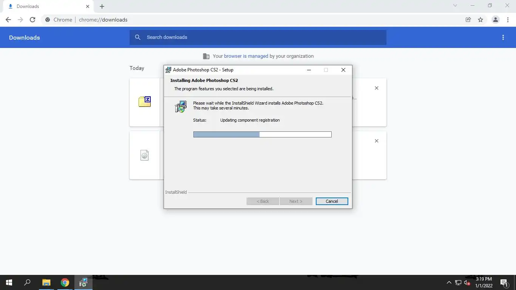Open the notification center icon
The width and height of the screenshot is (516, 290).
click(504, 282)
